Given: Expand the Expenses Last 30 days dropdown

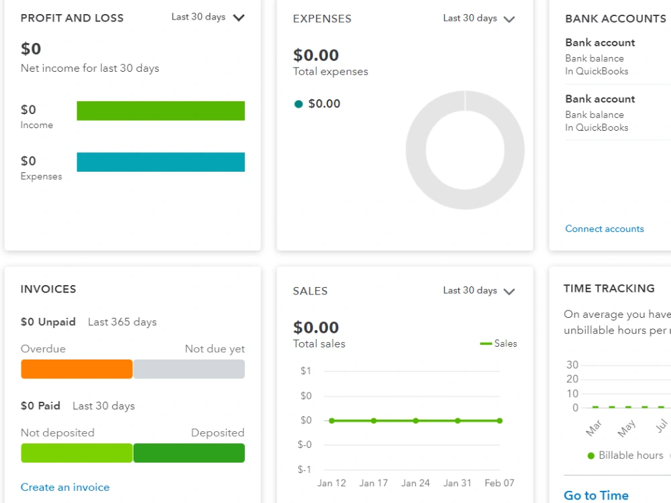Looking at the screenshot, I should (x=479, y=18).
